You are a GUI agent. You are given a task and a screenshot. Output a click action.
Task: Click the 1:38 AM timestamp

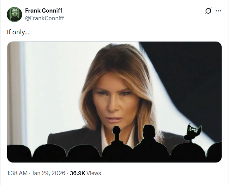(x=17, y=173)
